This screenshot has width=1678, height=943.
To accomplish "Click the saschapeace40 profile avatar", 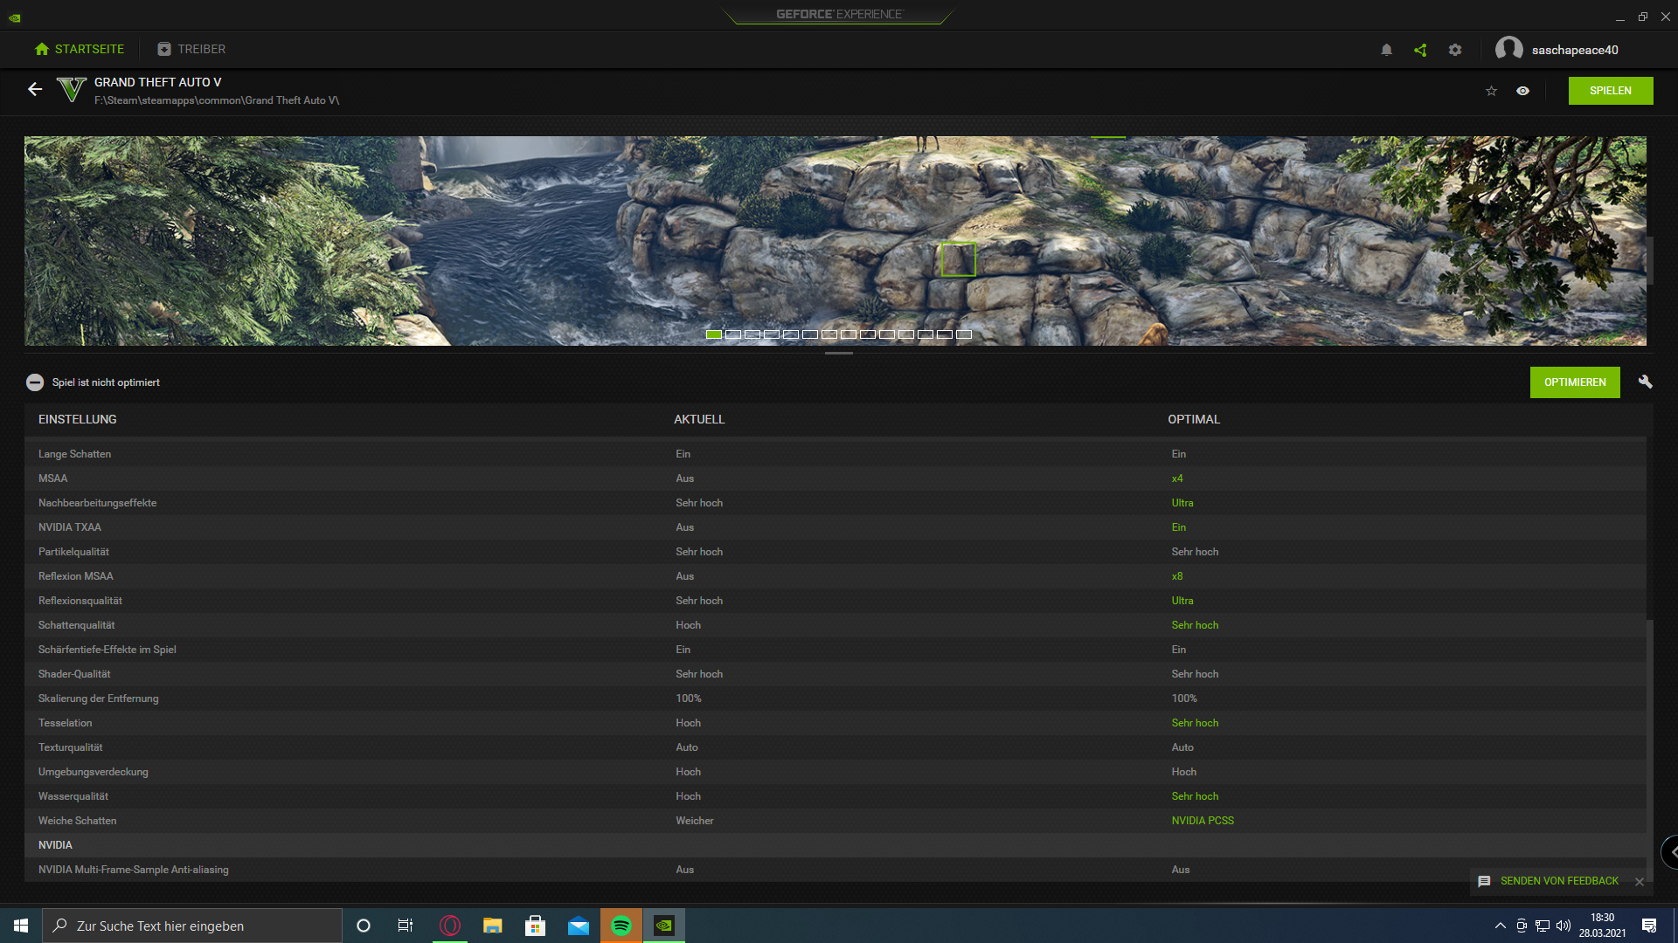I will 1508,49.
